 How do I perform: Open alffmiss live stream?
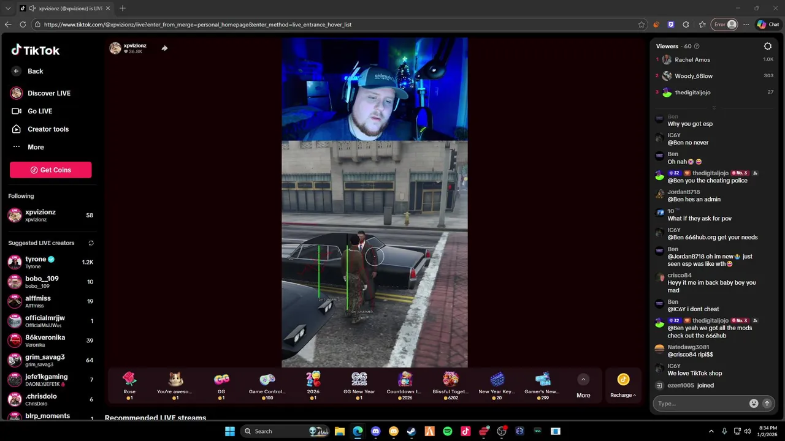[50, 301]
